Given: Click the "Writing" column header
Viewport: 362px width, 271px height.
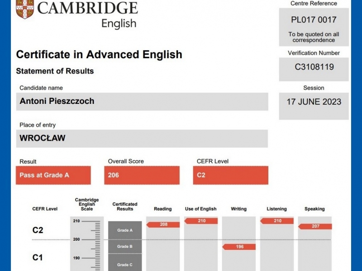Looking at the screenshot, I should coord(239,209).
